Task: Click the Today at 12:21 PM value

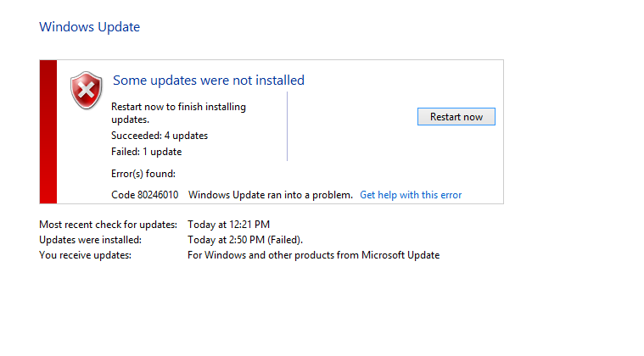Action: (x=229, y=225)
